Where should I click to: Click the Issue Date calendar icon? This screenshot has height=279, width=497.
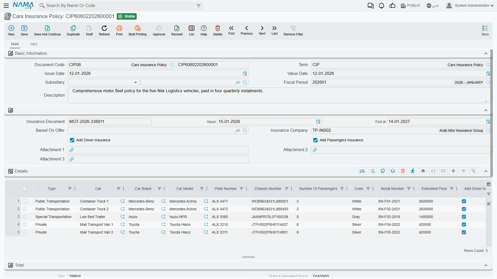click(245, 74)
